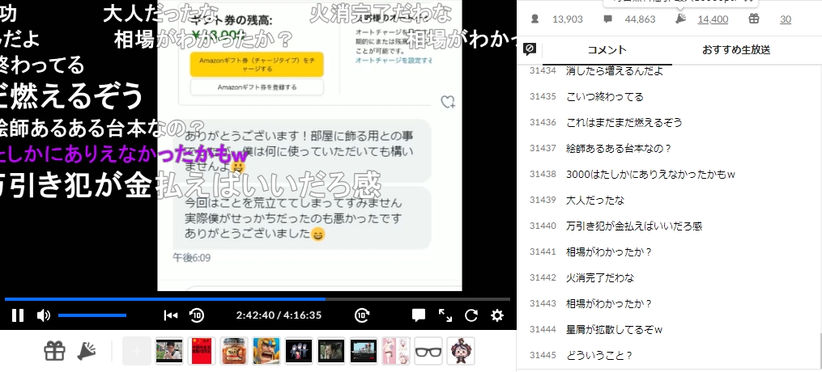Screen dimensions: 822x372
Task: Pause the video playback
Action: [18, 315]
